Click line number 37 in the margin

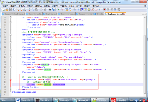(x=5, y=85)
